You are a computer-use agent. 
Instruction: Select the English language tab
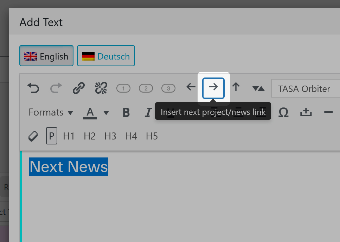46,56
